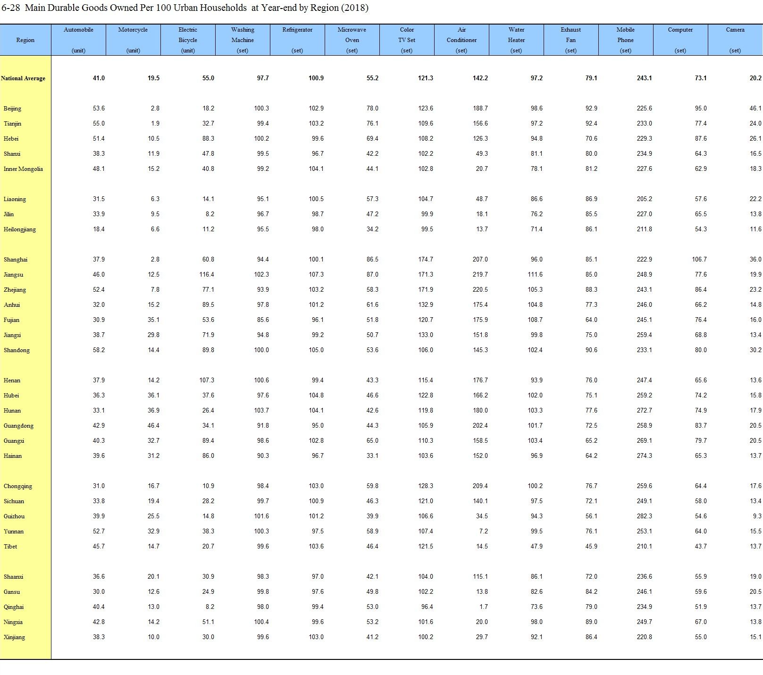Select the Microwave Oven column header
Screen dimensions: 763x675
(x=352, y=40)
